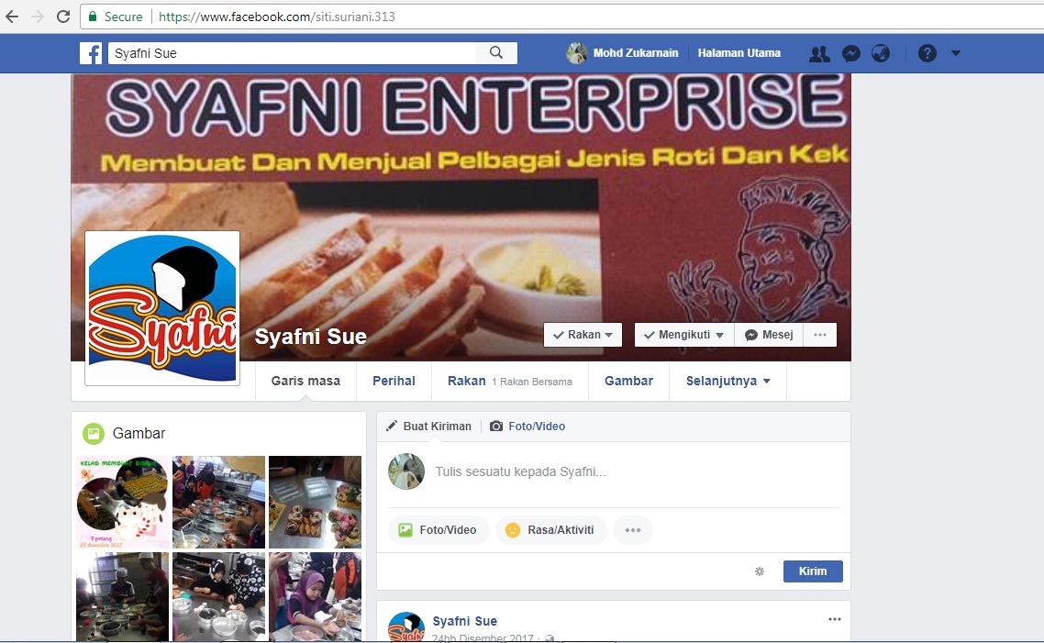
Task: Click the Facebook logo icon
Action: (x=91, y=53)
